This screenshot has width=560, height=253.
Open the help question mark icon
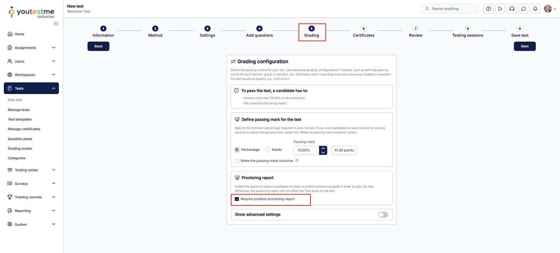[488, 9]
